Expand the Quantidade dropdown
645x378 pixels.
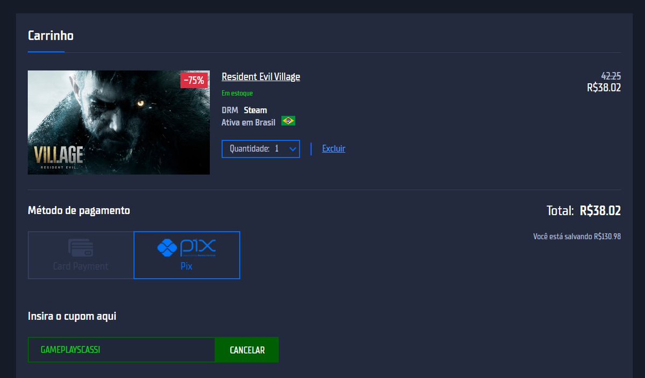pos(261,149)
